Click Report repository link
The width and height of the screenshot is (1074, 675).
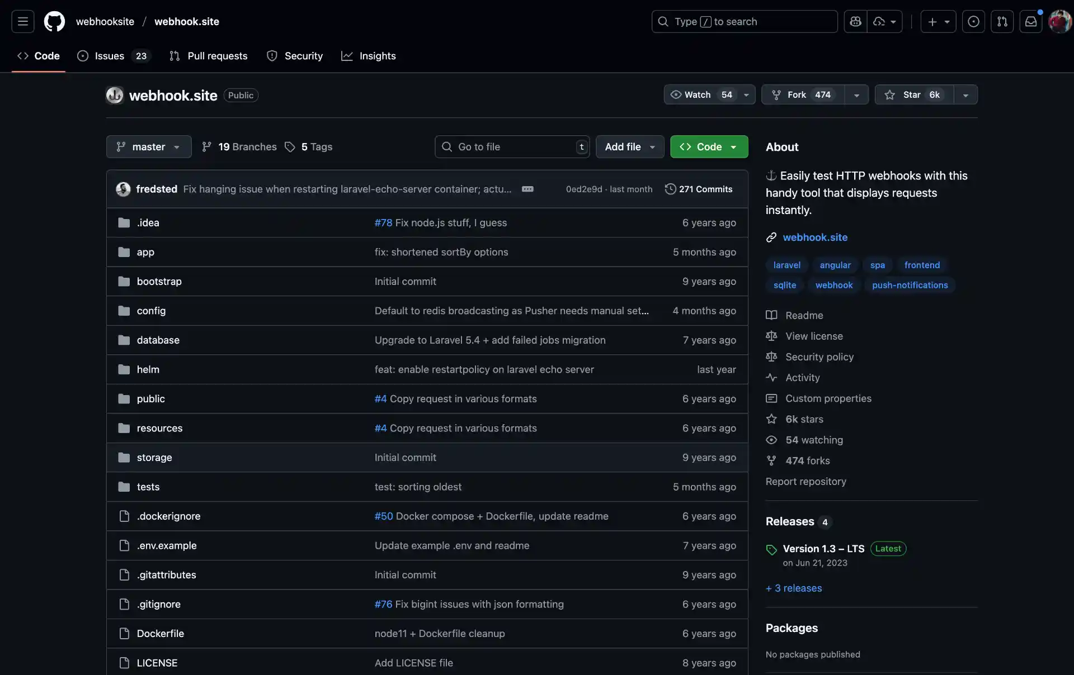point(805,481)
